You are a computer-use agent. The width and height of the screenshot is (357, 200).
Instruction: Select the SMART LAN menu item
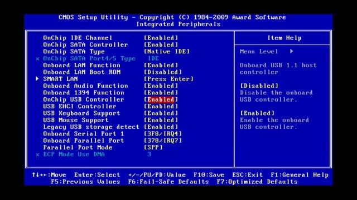(x=60, y=79)
